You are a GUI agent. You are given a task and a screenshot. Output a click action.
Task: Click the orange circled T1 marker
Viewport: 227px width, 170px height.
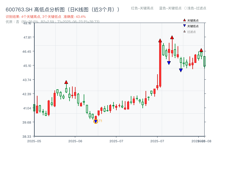click(96, 121)
